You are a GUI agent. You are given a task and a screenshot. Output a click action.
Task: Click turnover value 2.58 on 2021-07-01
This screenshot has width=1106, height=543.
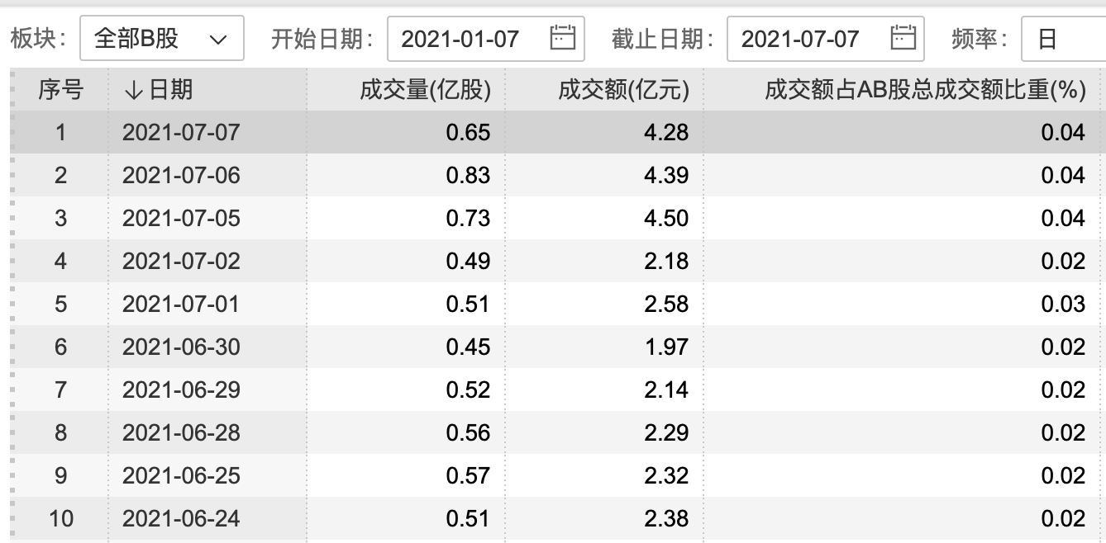tap(666, 304)
